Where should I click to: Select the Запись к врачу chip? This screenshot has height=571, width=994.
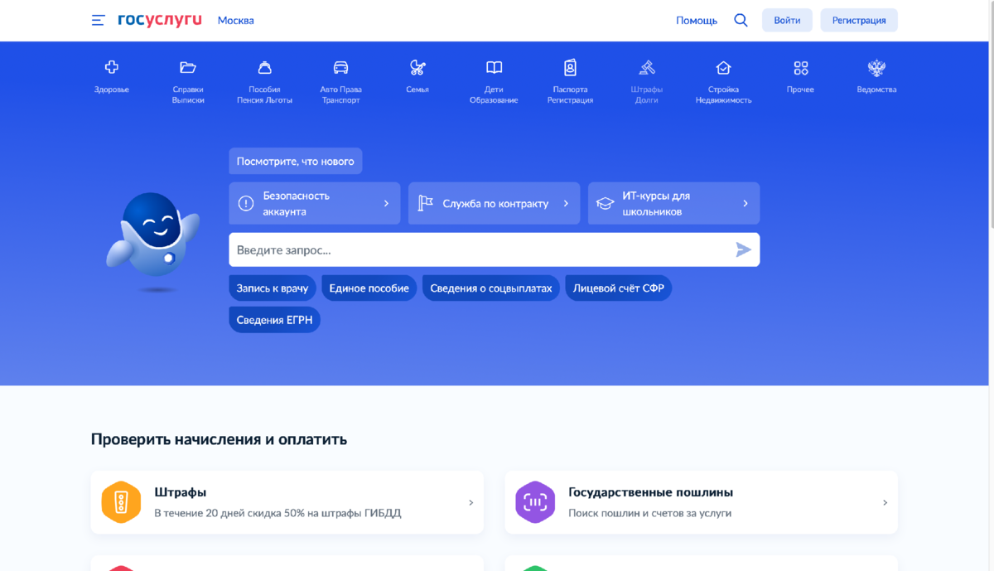[x=273, y=288]
